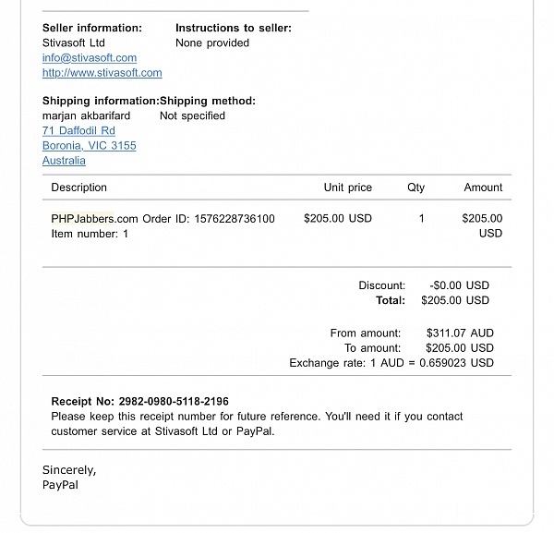Screen dimensions: 554x533
Task: Click the Exchange rate line
Action: click(391, 363)
